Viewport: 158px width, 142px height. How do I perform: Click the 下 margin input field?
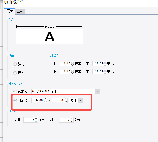point(65,72)
